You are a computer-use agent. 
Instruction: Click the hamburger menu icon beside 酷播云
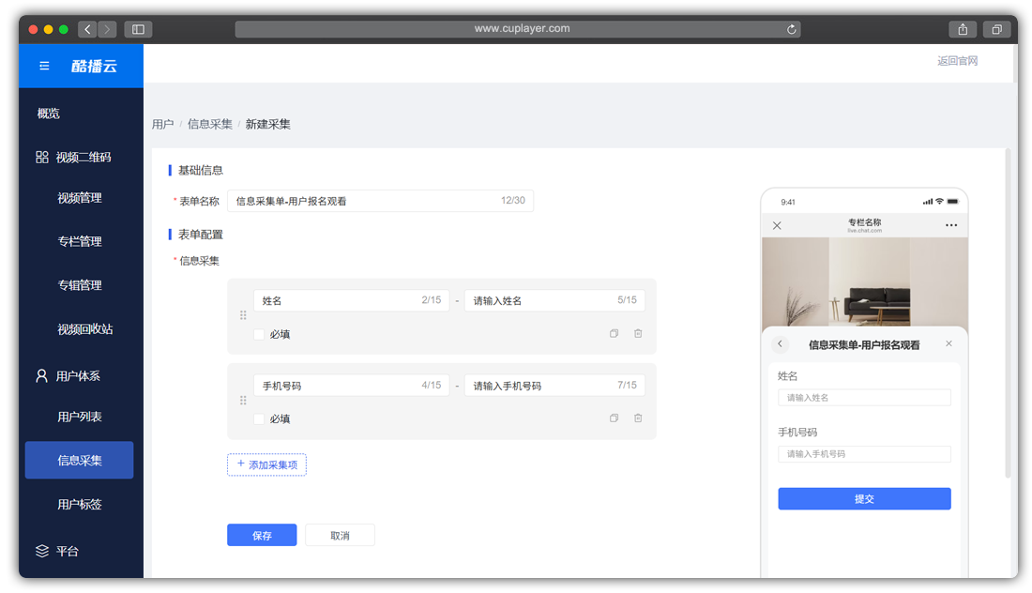44,67
